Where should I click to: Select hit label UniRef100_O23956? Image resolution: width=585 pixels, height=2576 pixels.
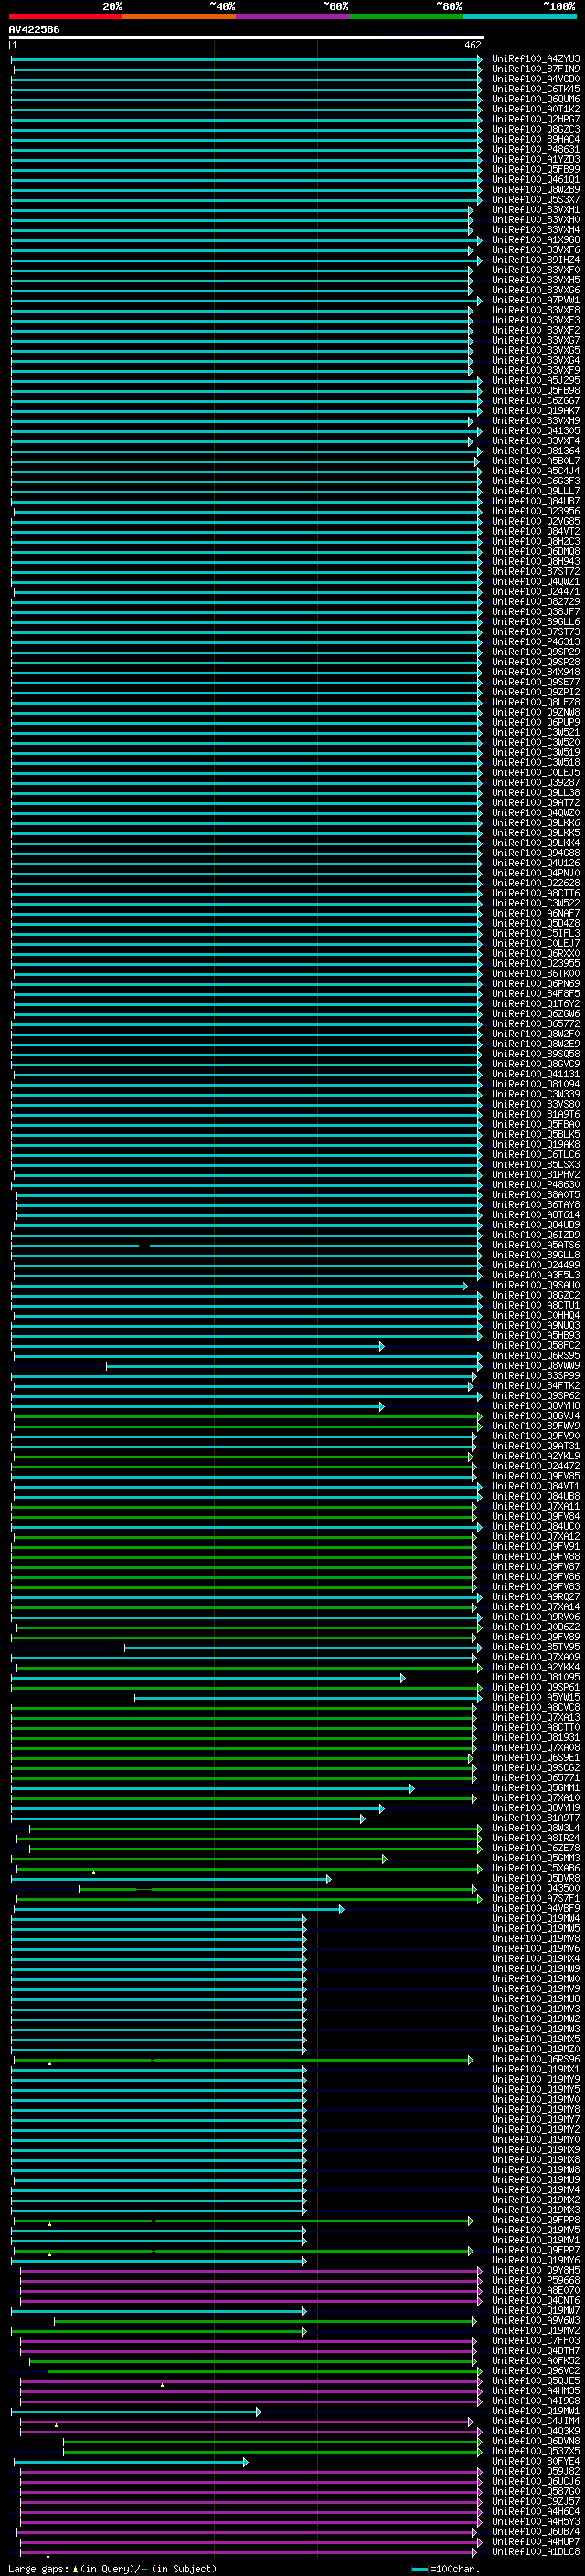click(x=536, y=511)
